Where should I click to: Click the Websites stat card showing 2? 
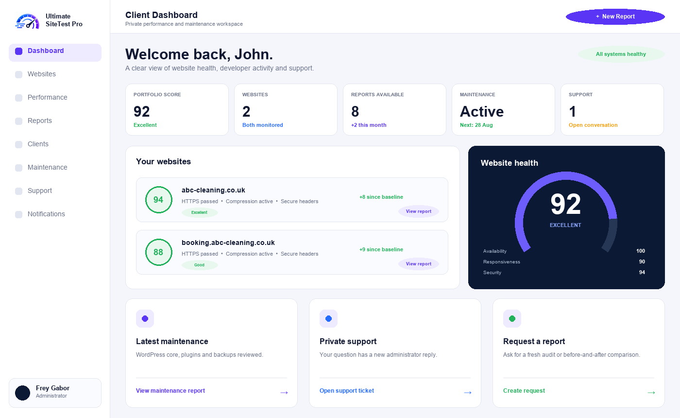click(x=286, y=110)
